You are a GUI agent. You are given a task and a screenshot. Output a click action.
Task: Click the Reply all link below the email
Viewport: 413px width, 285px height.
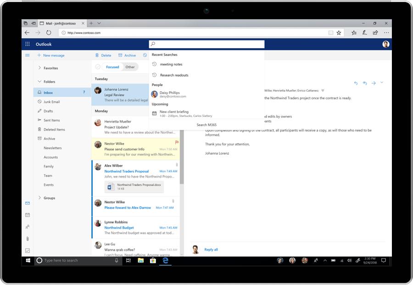pyautogui.click(x=211, y=249)
